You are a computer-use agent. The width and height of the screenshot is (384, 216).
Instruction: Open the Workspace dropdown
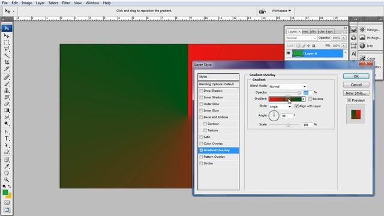click(x=281, y=11)
